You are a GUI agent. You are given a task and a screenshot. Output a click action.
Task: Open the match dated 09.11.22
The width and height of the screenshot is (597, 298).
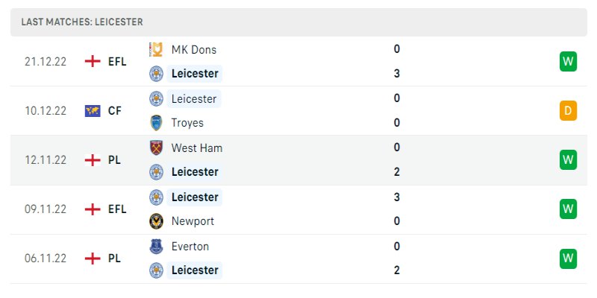coord(45,209)
